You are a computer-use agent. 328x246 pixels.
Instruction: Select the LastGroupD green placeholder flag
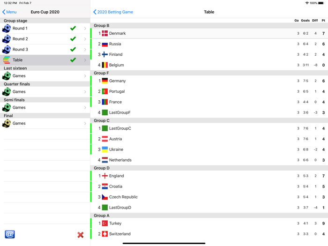tap(105, 208)
